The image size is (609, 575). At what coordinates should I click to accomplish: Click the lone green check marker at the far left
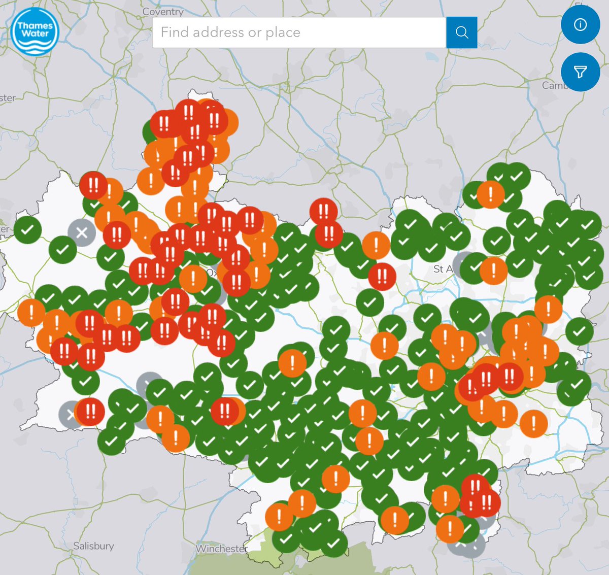click(x=28, y=228)
